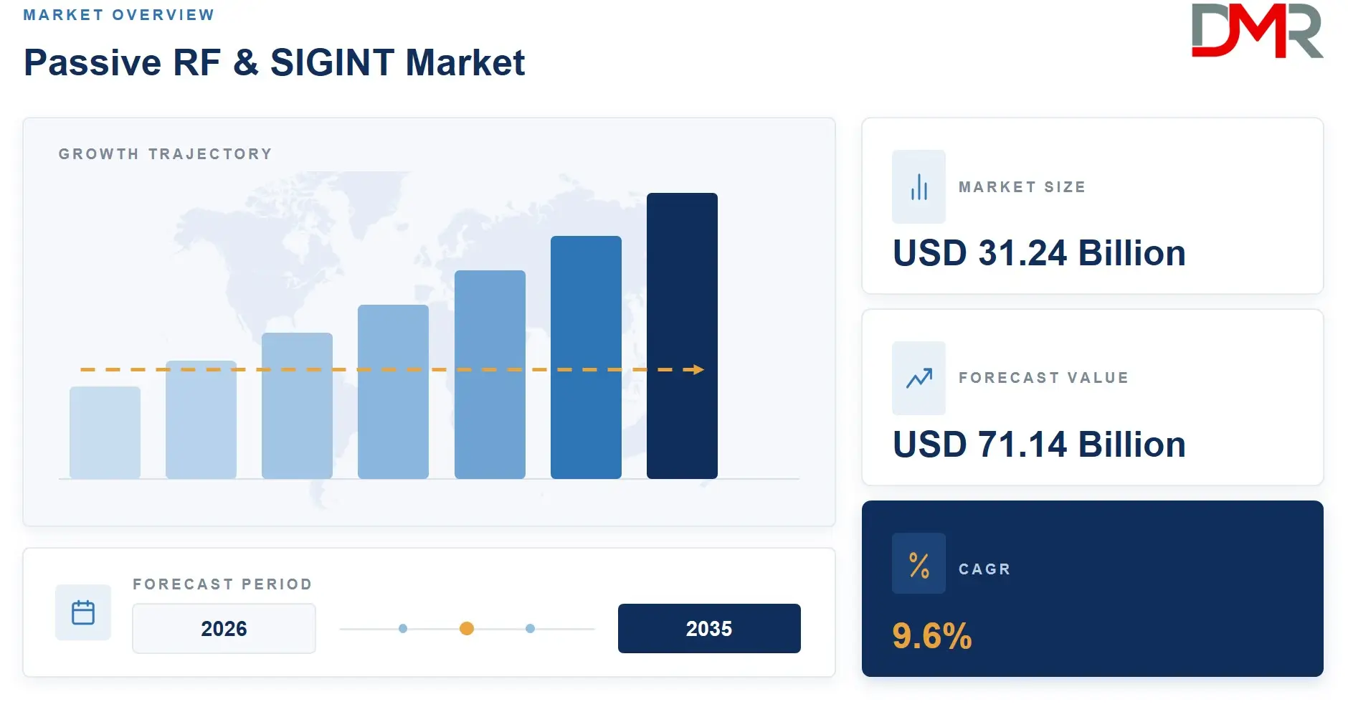
Task: Click the USD 31.24 Billion value
Action: (1039, 253)
